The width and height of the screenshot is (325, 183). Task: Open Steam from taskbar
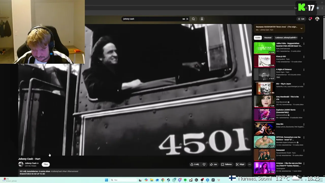168,180
